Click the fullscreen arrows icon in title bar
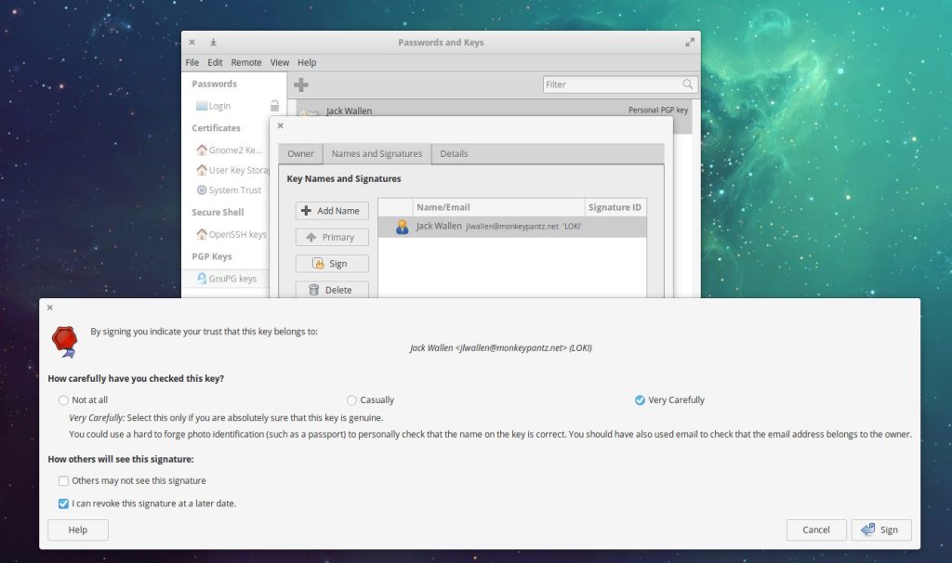 point(690,42)
